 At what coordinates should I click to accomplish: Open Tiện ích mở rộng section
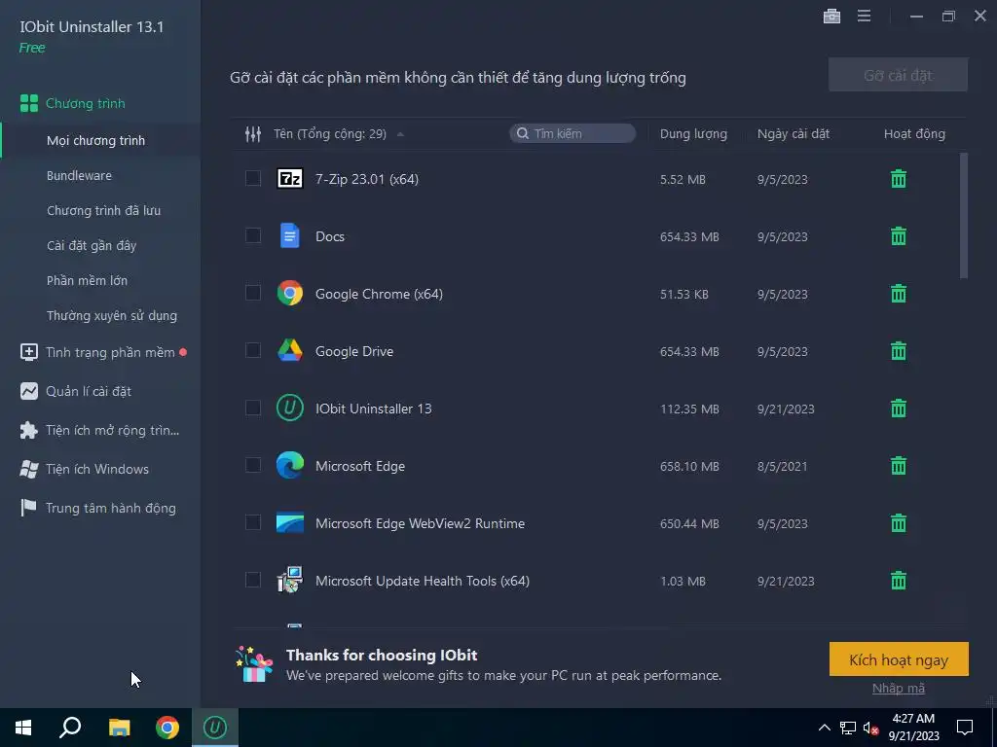[x=100, y=430]
